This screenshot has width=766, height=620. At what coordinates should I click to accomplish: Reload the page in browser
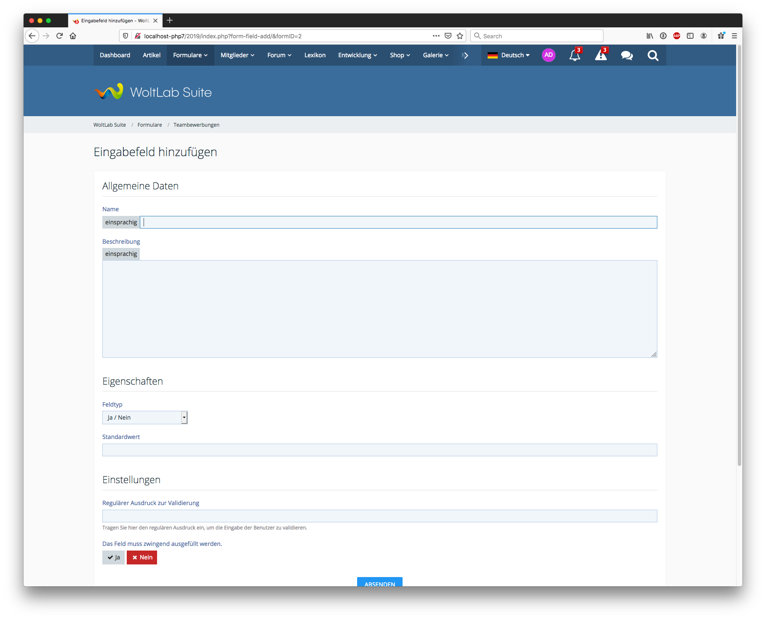59,36
